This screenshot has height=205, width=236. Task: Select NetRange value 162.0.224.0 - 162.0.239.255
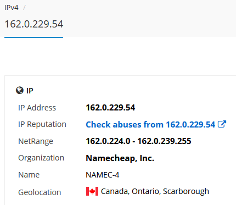tap(138, 141)
